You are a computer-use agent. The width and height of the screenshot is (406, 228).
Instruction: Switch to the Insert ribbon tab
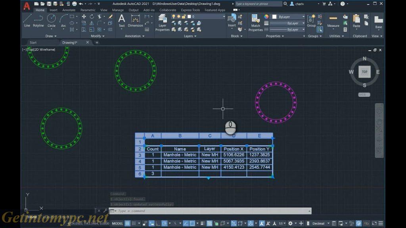coord(54,10)
